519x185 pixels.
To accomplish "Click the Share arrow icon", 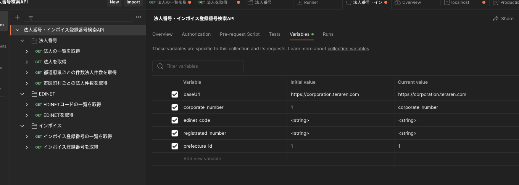I will (x=496, y=18).
